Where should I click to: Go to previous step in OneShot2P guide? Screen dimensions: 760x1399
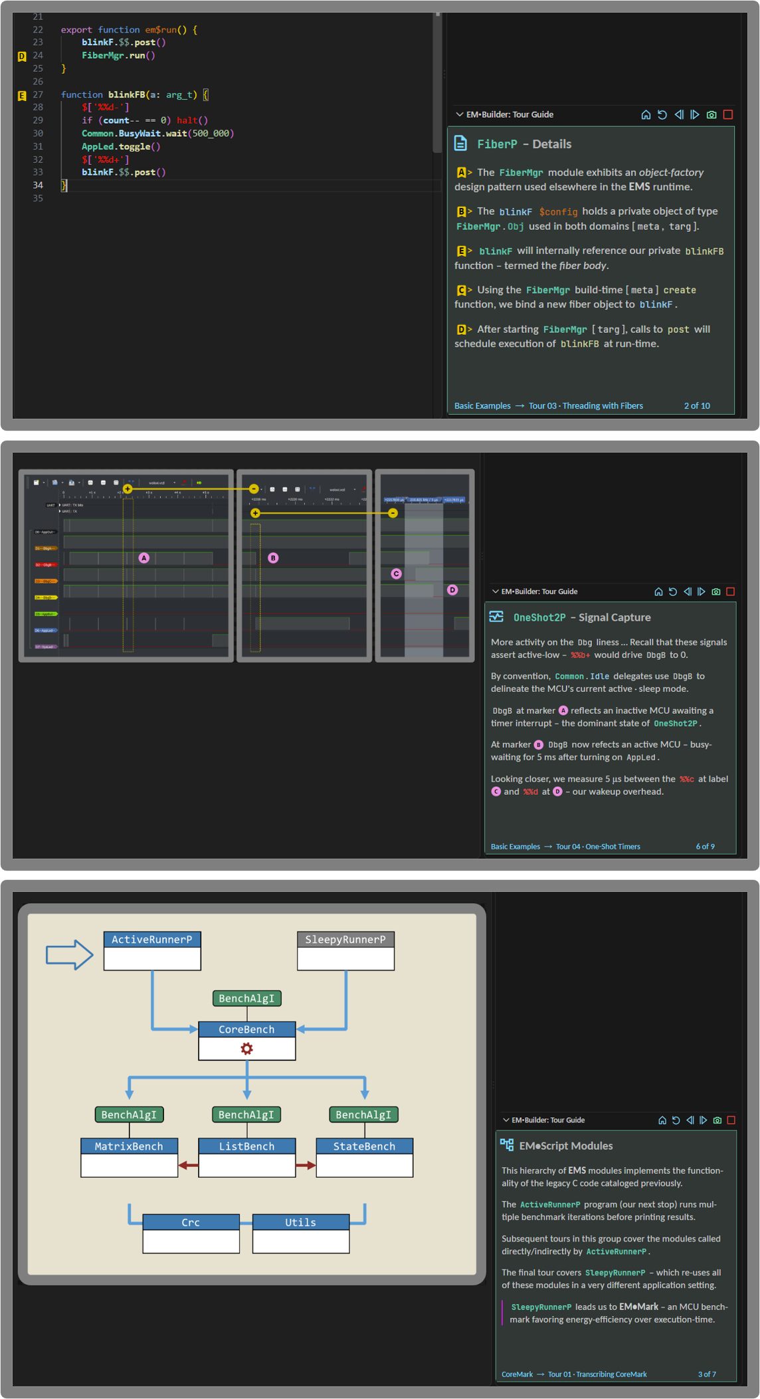tap(688, 592)
